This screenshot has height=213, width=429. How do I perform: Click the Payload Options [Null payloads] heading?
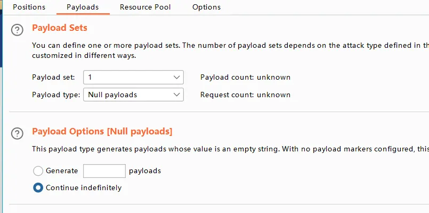point(102,131)
